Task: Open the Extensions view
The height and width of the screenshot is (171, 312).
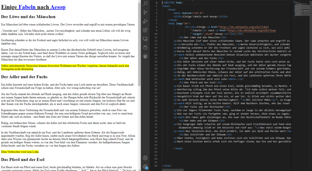Action: coord(145,30)
